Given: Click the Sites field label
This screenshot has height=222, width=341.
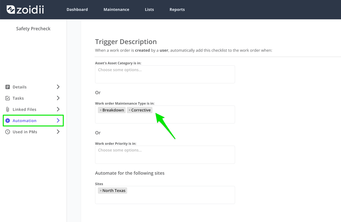Looking at the screenshot, I should (99, 184).
